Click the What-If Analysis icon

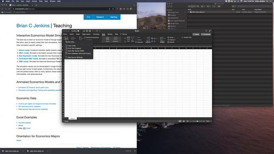pos(162,40)
